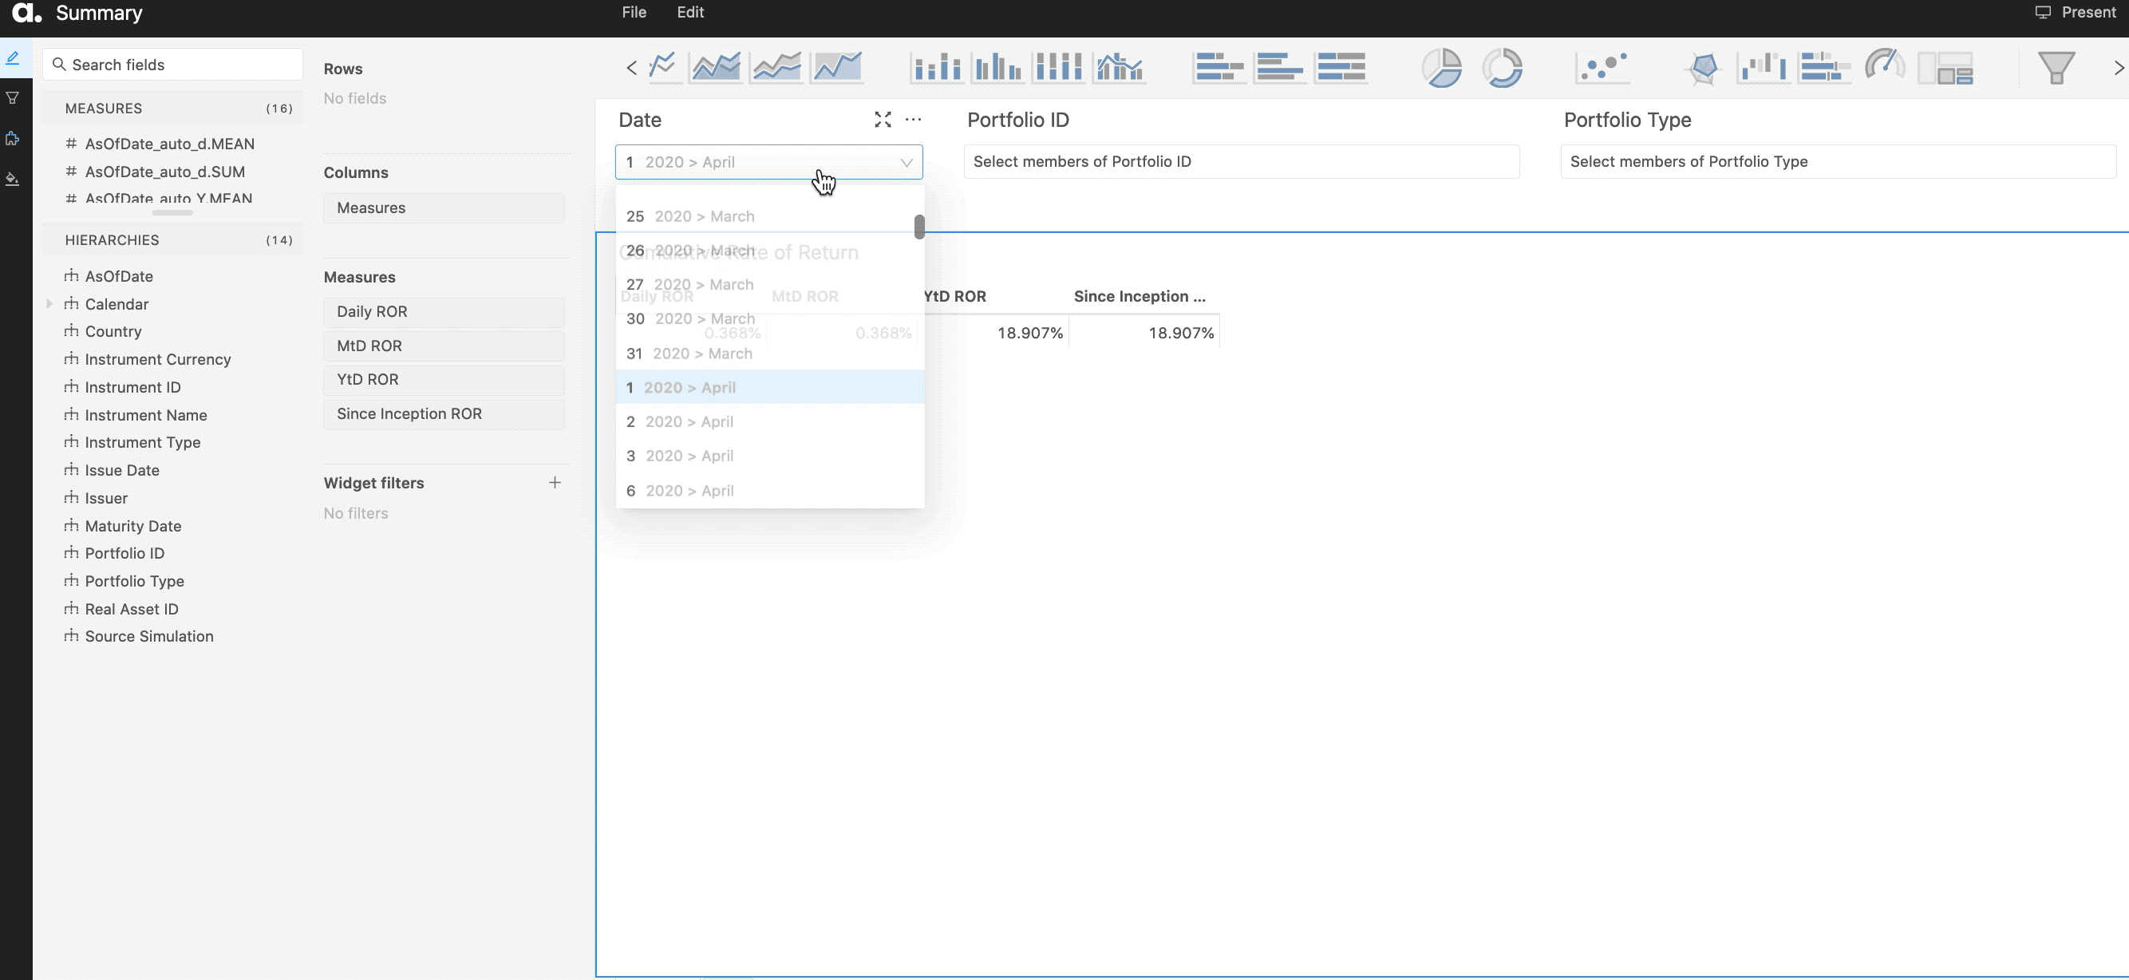Pick 27 2020 > March option
The image size is (2129, 980).
(x=768, y=284)
